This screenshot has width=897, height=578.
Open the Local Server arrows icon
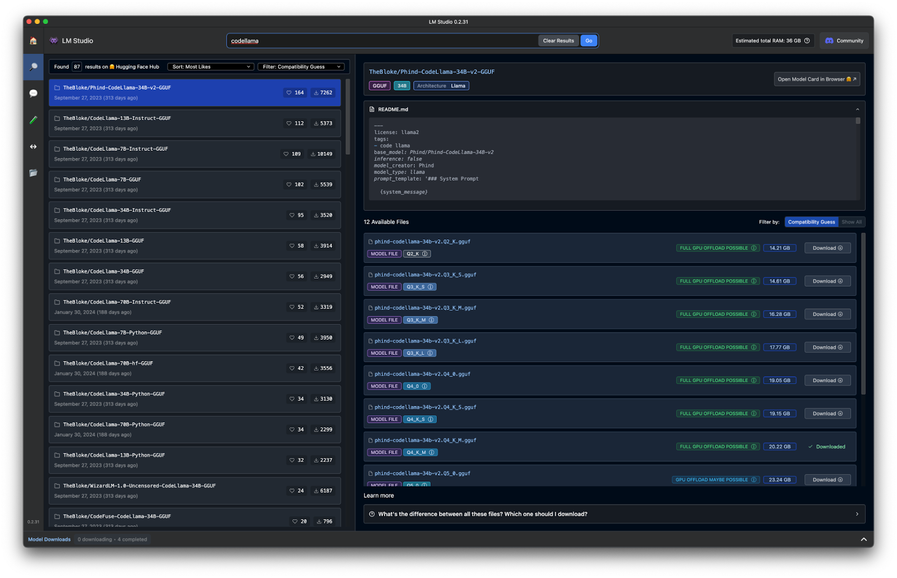point(33,146)
